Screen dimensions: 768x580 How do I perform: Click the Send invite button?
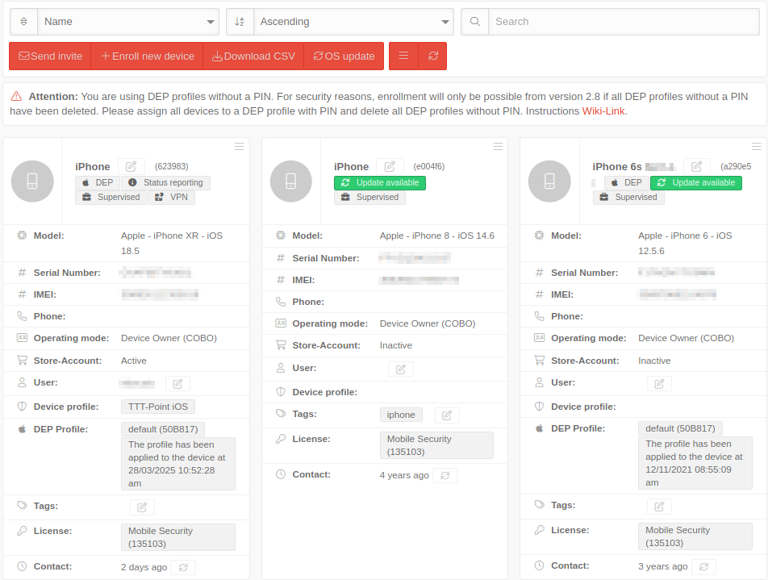pyautogui.click(x=50, y=56)
